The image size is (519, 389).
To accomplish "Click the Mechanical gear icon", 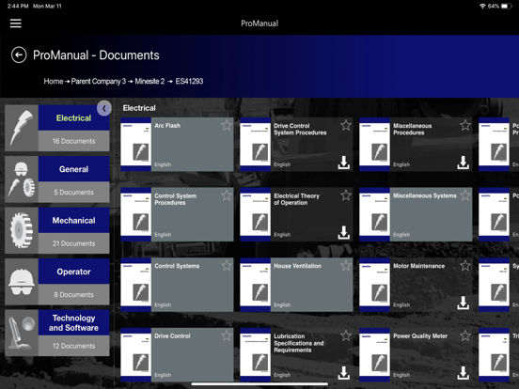I will (x=22, y=230).
